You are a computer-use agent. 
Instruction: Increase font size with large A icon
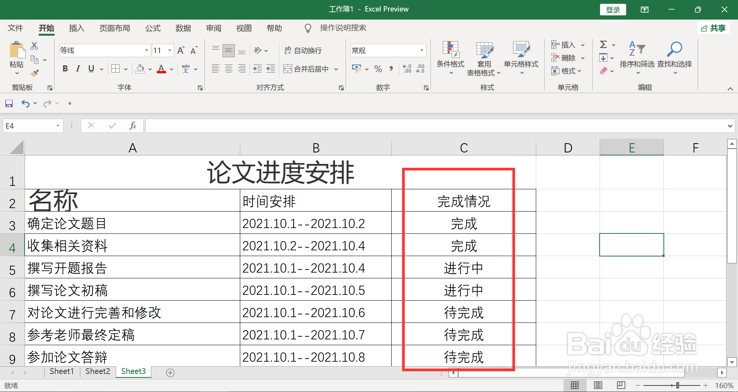[x=181, y=50]
